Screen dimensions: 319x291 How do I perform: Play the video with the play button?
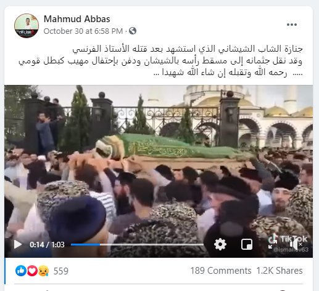tap(18, 244)
